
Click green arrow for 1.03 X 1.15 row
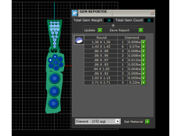(x=143, y=78)
